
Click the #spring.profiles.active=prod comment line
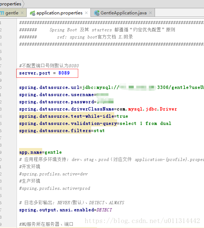click(54, 188)
